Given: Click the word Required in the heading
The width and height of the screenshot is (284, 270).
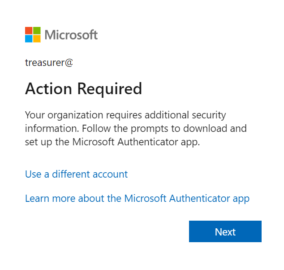Looking at the screenshot, I should pos(110,89).
